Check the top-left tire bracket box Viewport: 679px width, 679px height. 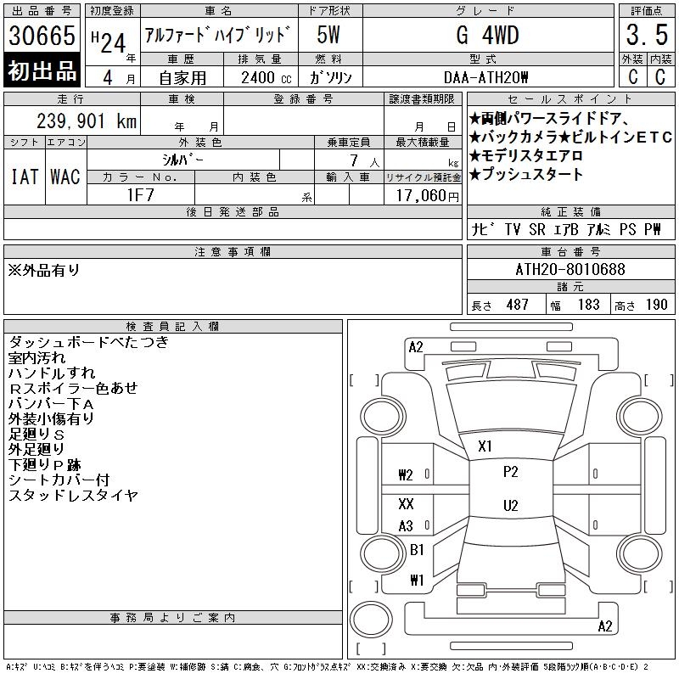click(x=364, y=379)
